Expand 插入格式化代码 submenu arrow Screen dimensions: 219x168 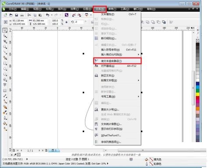[138, 54]
